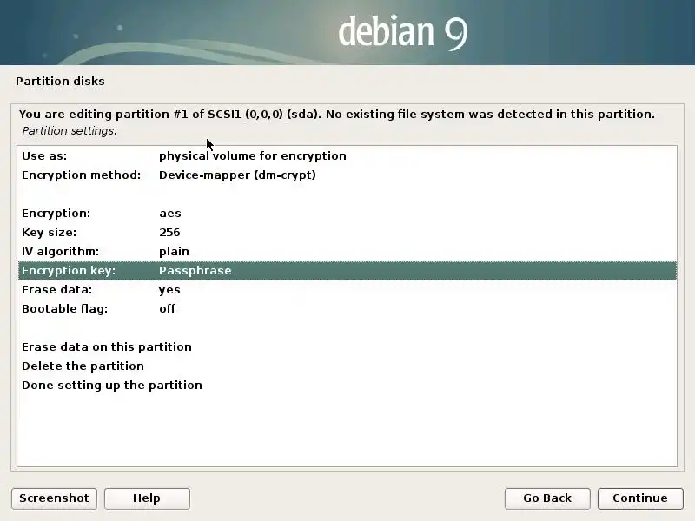Image resolution: width=695 pixels, height=521 pixels.
Task: Click the Go Back button
Action: point(547,498)
